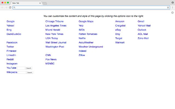Open the Instagram link
Screen dimensions: 175x109
12,63
